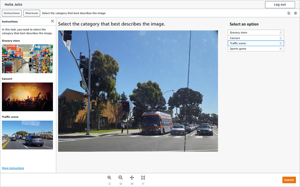Click the main intersection image to classify

pos(138,91)
